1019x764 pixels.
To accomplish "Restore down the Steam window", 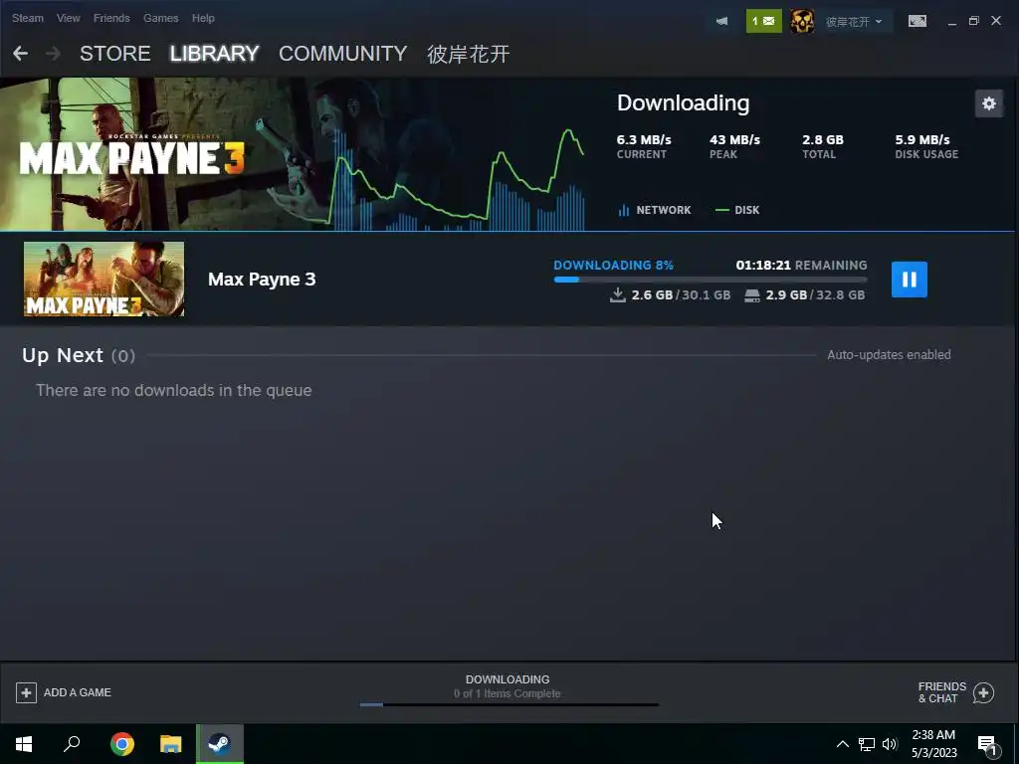I will click(x=973, y=21).
